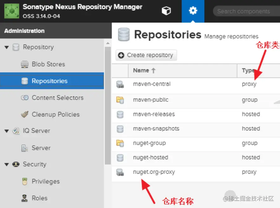The image size is (280, 208).
Task: Select Repositories in the sidebar
Action: tap(52, 81)
